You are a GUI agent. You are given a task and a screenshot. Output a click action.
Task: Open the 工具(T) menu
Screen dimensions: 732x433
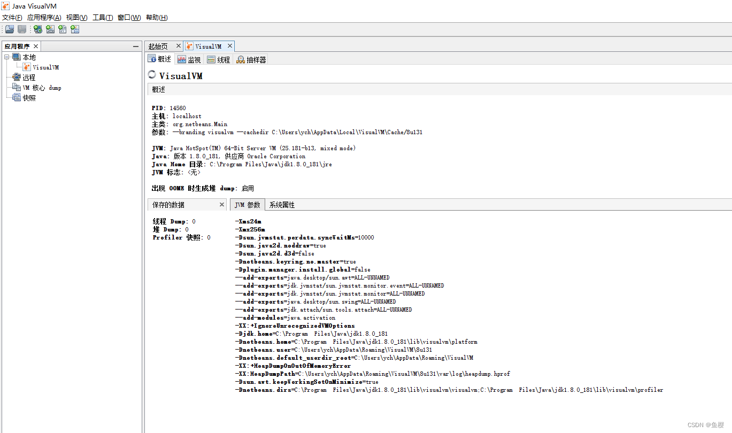coord(103,18)
